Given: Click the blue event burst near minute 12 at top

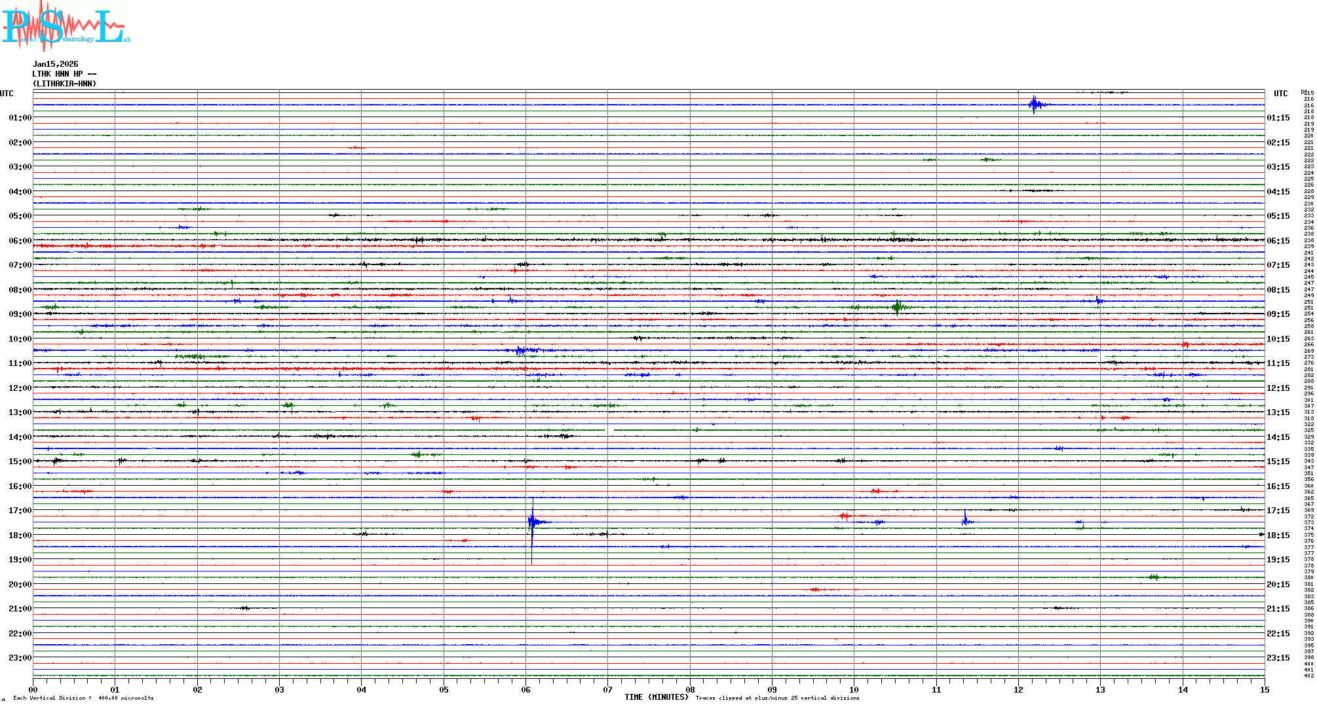Looking at the screenshot, I should point(1035,104).
